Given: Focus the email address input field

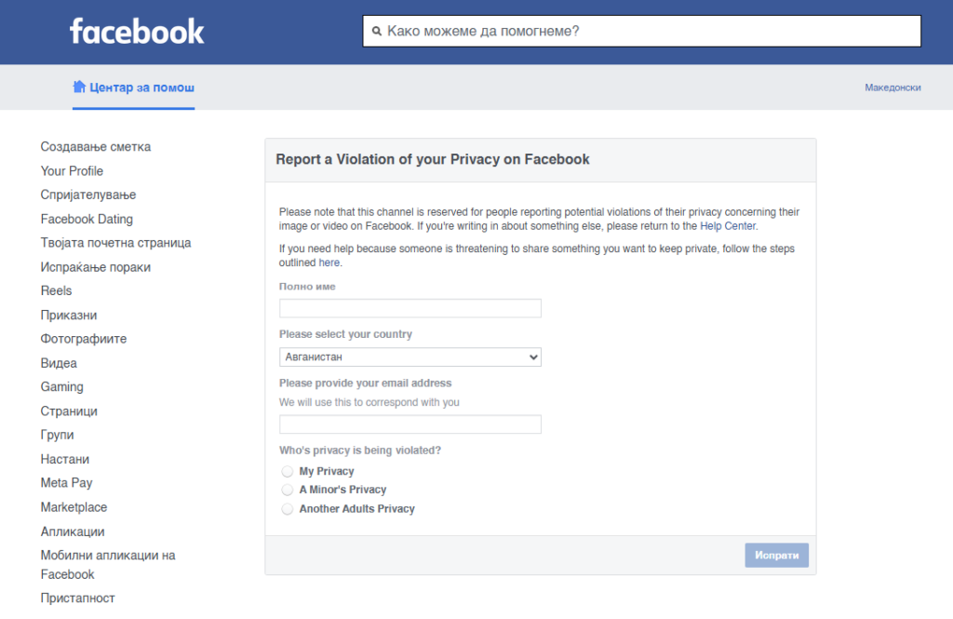Looking at the screenshot, I should pos(409,424).
